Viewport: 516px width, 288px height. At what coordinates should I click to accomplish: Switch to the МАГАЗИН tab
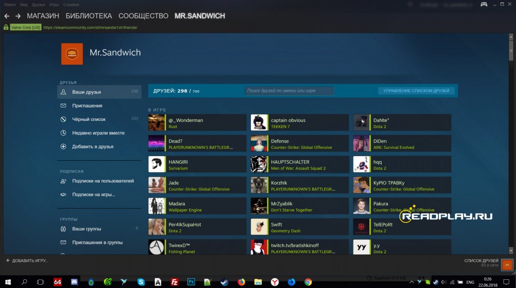point(43,16)
